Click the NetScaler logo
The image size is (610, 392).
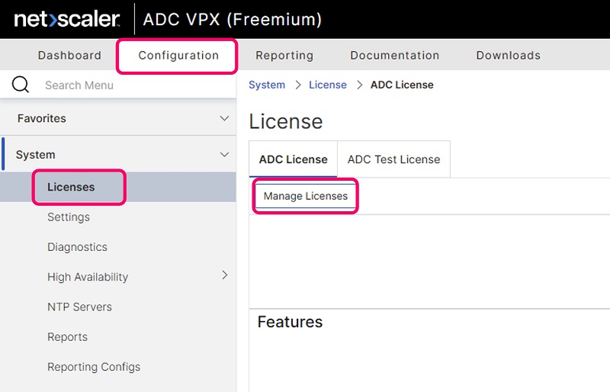pyautogui.click(x=67, y=19)
